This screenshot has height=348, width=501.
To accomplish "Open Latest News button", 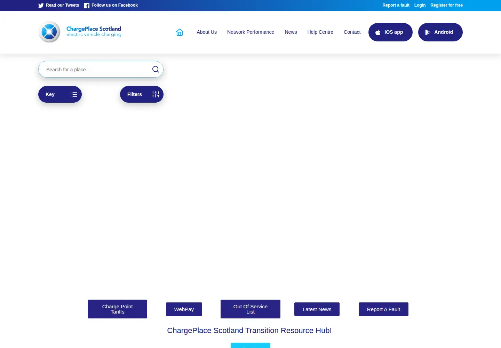I will coord(317,309).
